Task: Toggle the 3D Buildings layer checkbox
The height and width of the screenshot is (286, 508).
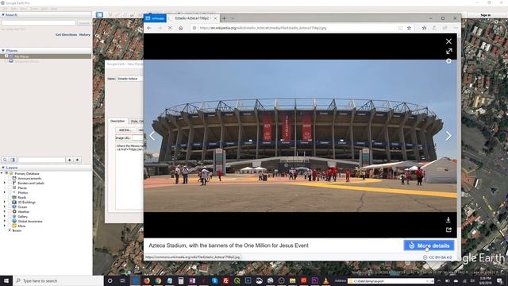Action: 10,202
